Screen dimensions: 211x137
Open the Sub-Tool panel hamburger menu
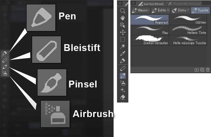point(133,3)
